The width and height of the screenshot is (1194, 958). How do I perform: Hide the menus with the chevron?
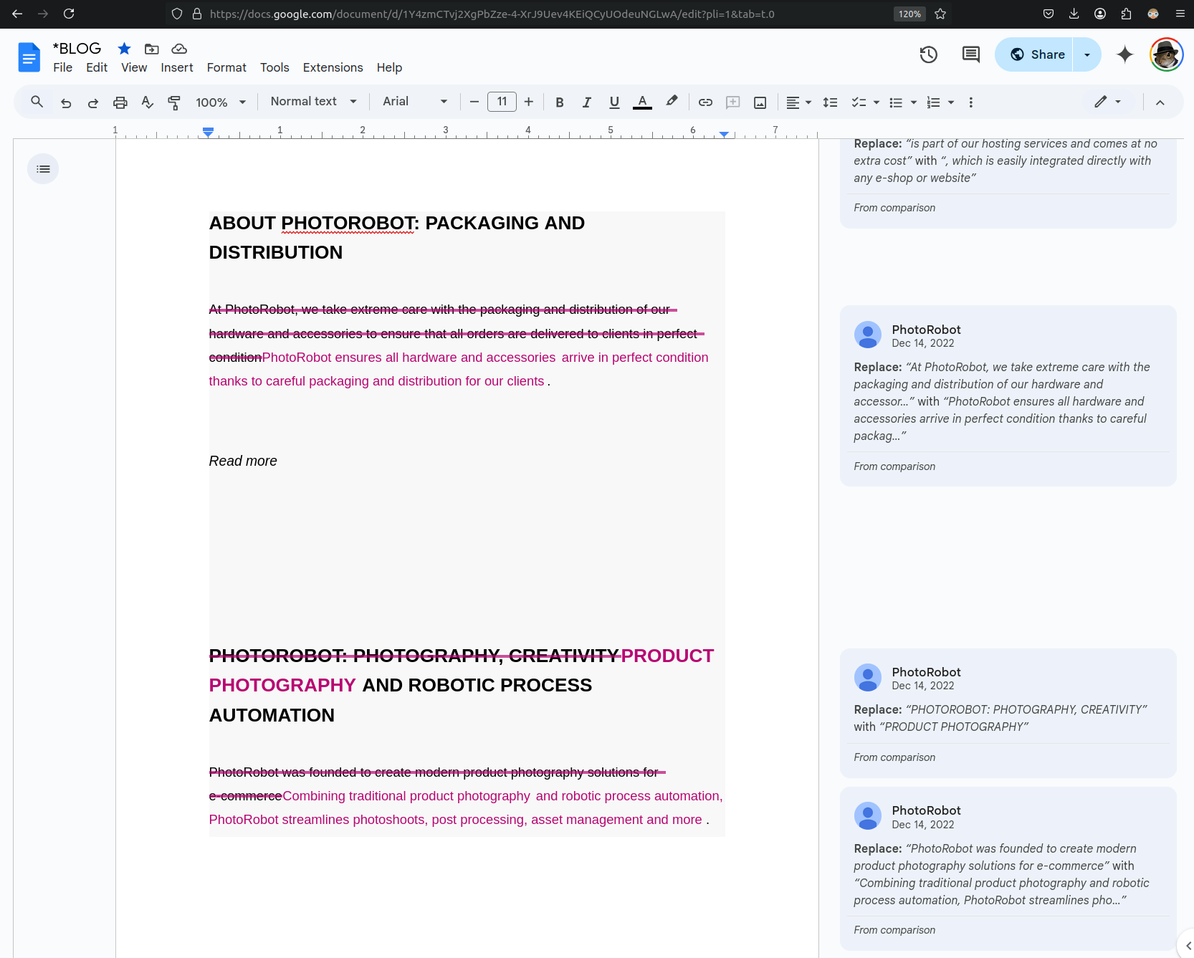pyautogui.click(x=1160, y=102)
